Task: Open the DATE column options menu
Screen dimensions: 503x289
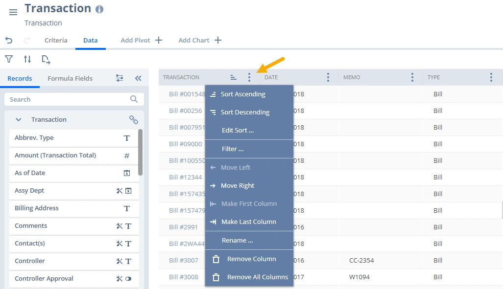Action: pos(328,77)
